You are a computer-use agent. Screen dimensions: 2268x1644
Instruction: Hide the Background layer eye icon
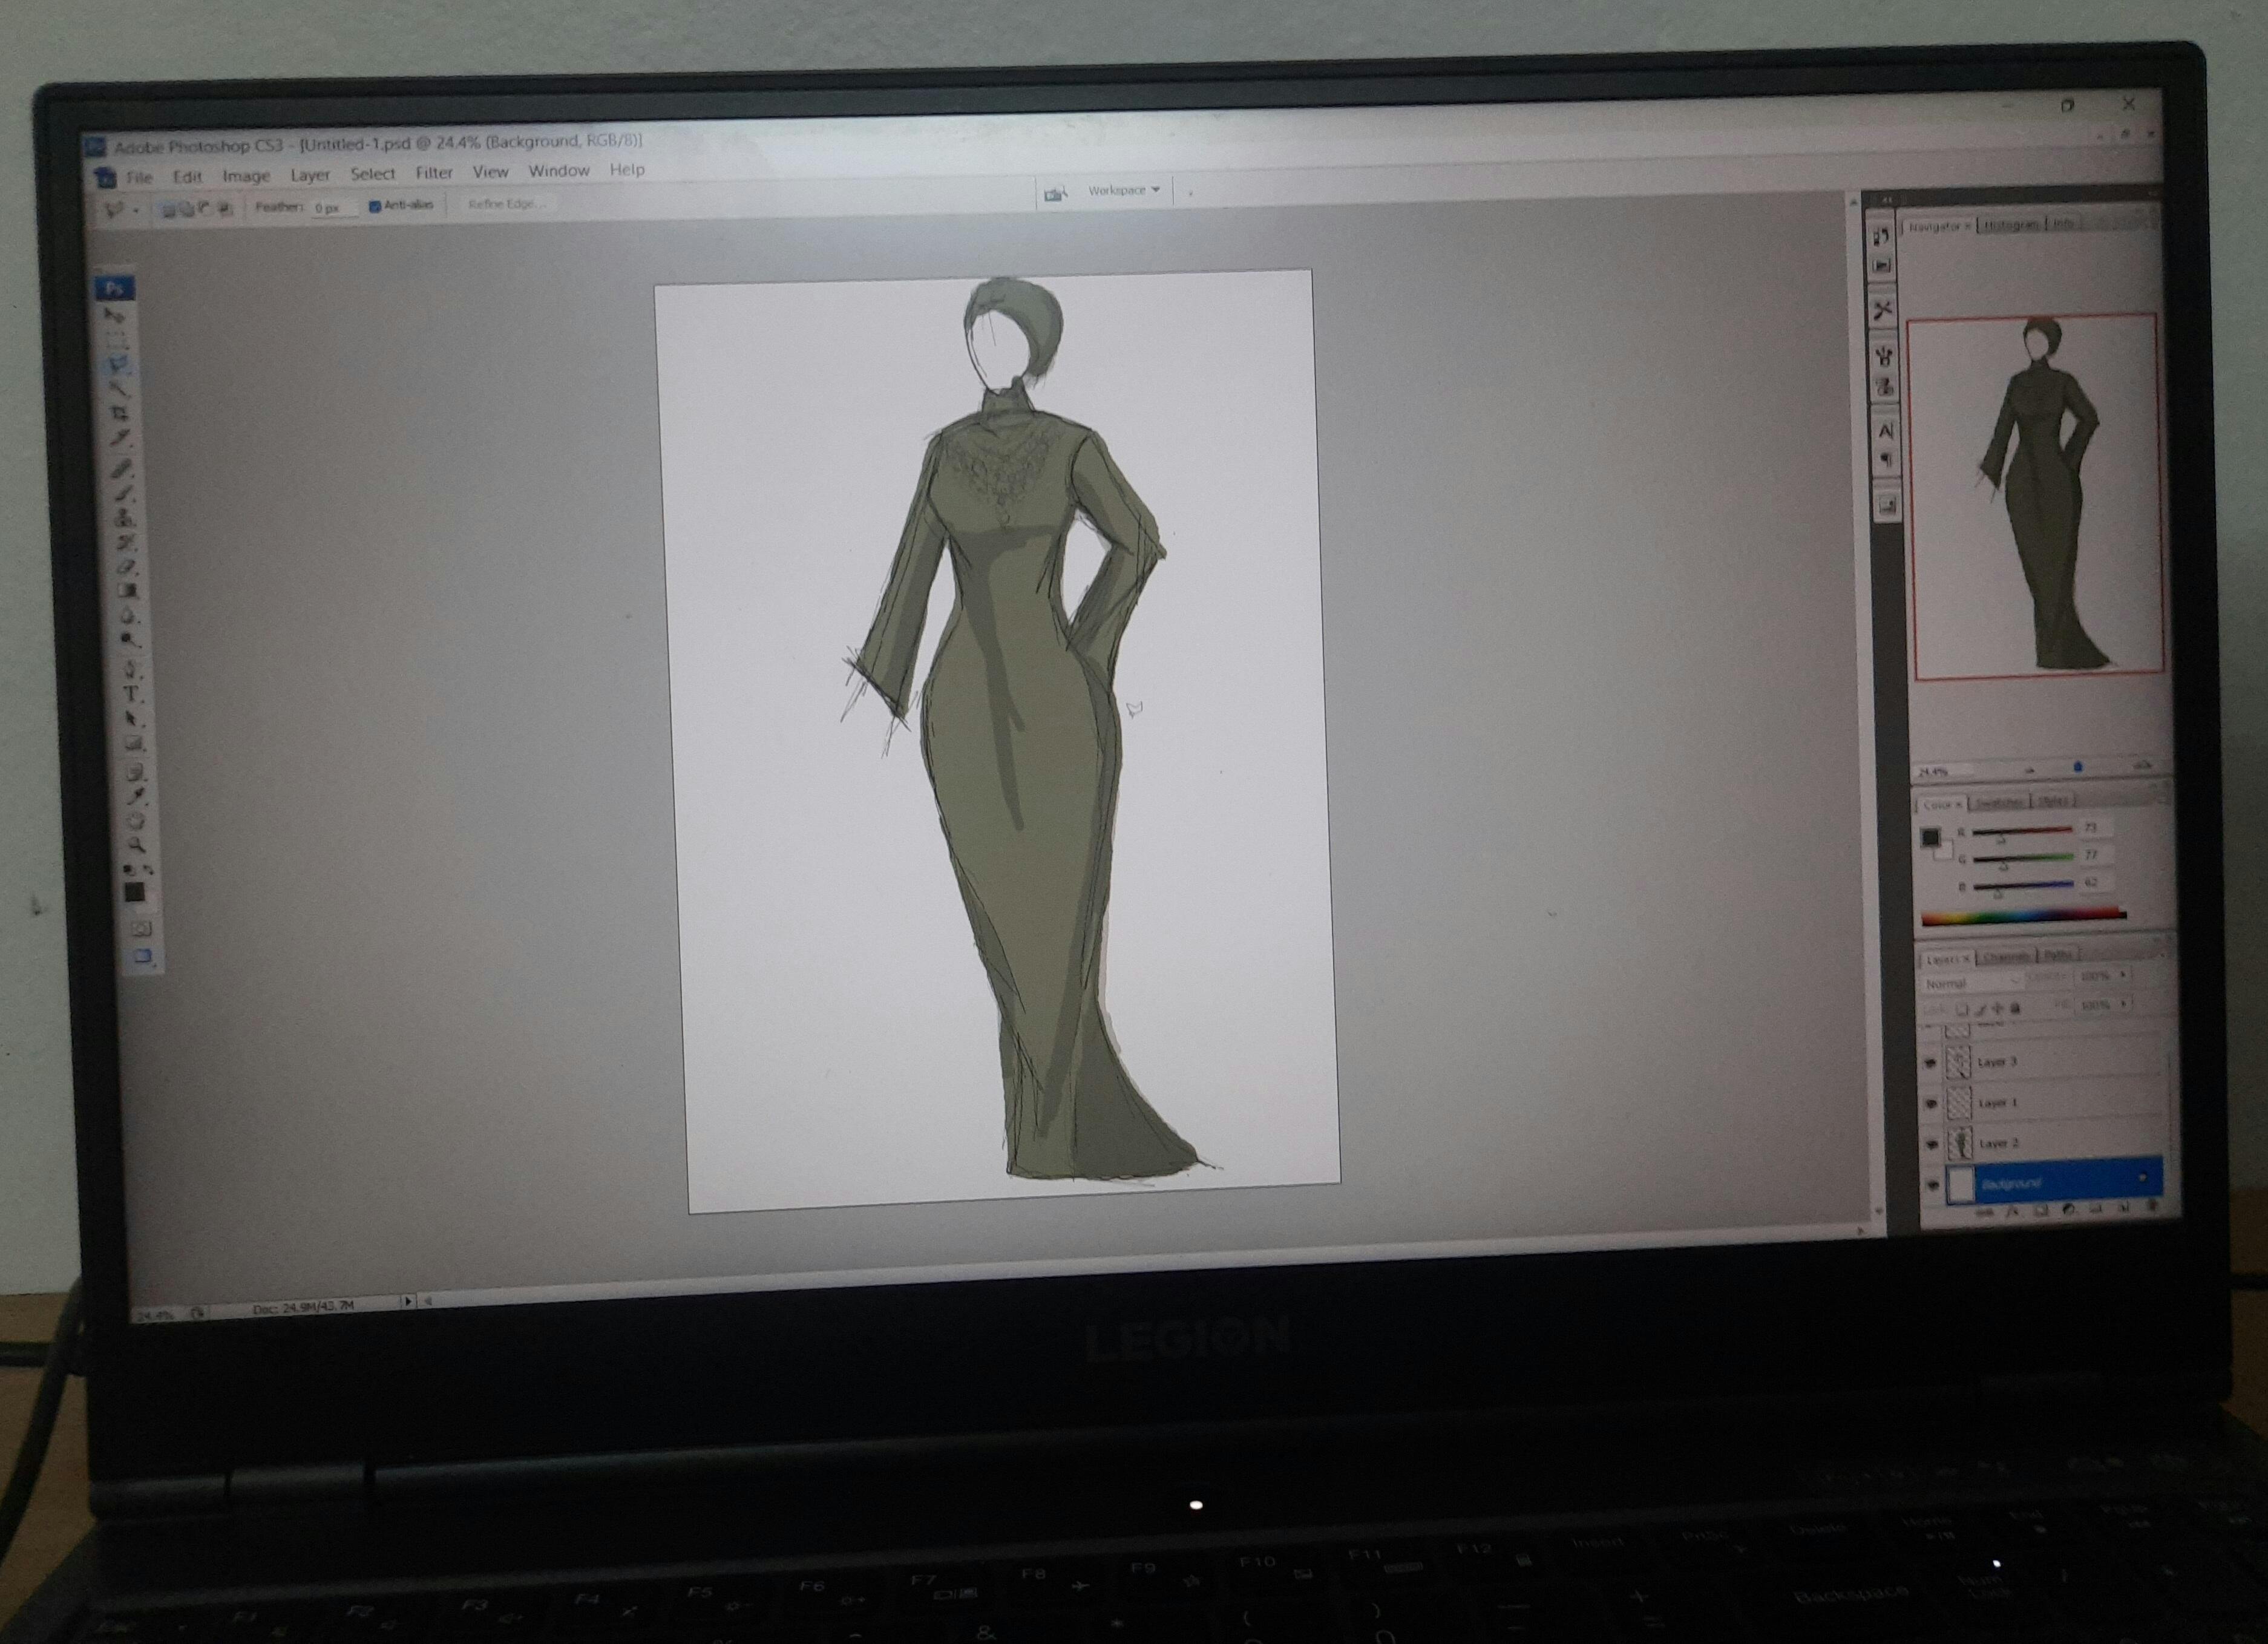point(1933,1186)
